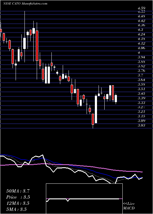
Task: Click the 4.18 price axis label
Action: 141,39
